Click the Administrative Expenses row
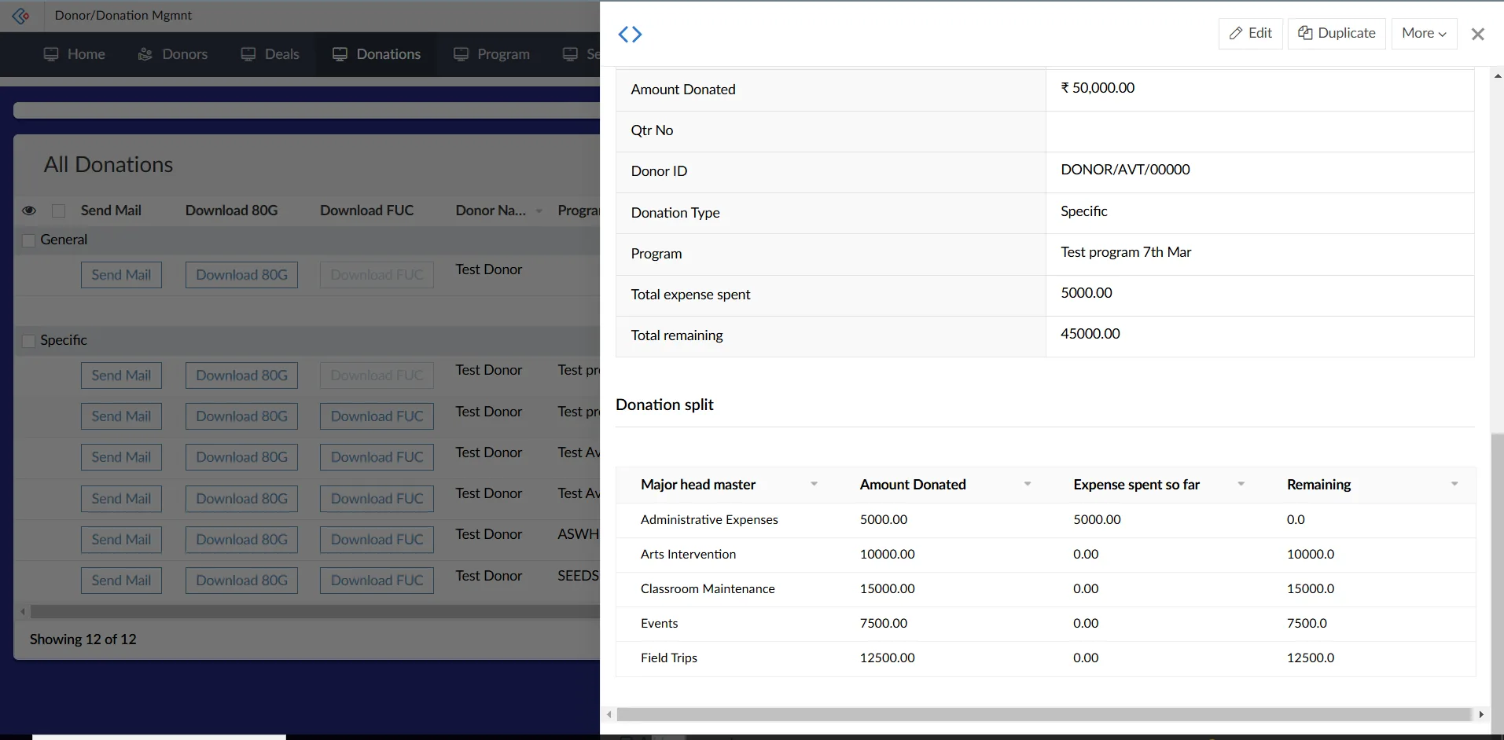Viewport: 1504px width, 740px height. click(x=1046, y=520)
